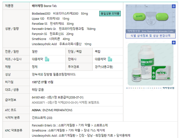The width and height of the screenshot is (180, 138).
Task: Open manufacturer 대웅제약 building icon
Action: click(x=47, y=59)
